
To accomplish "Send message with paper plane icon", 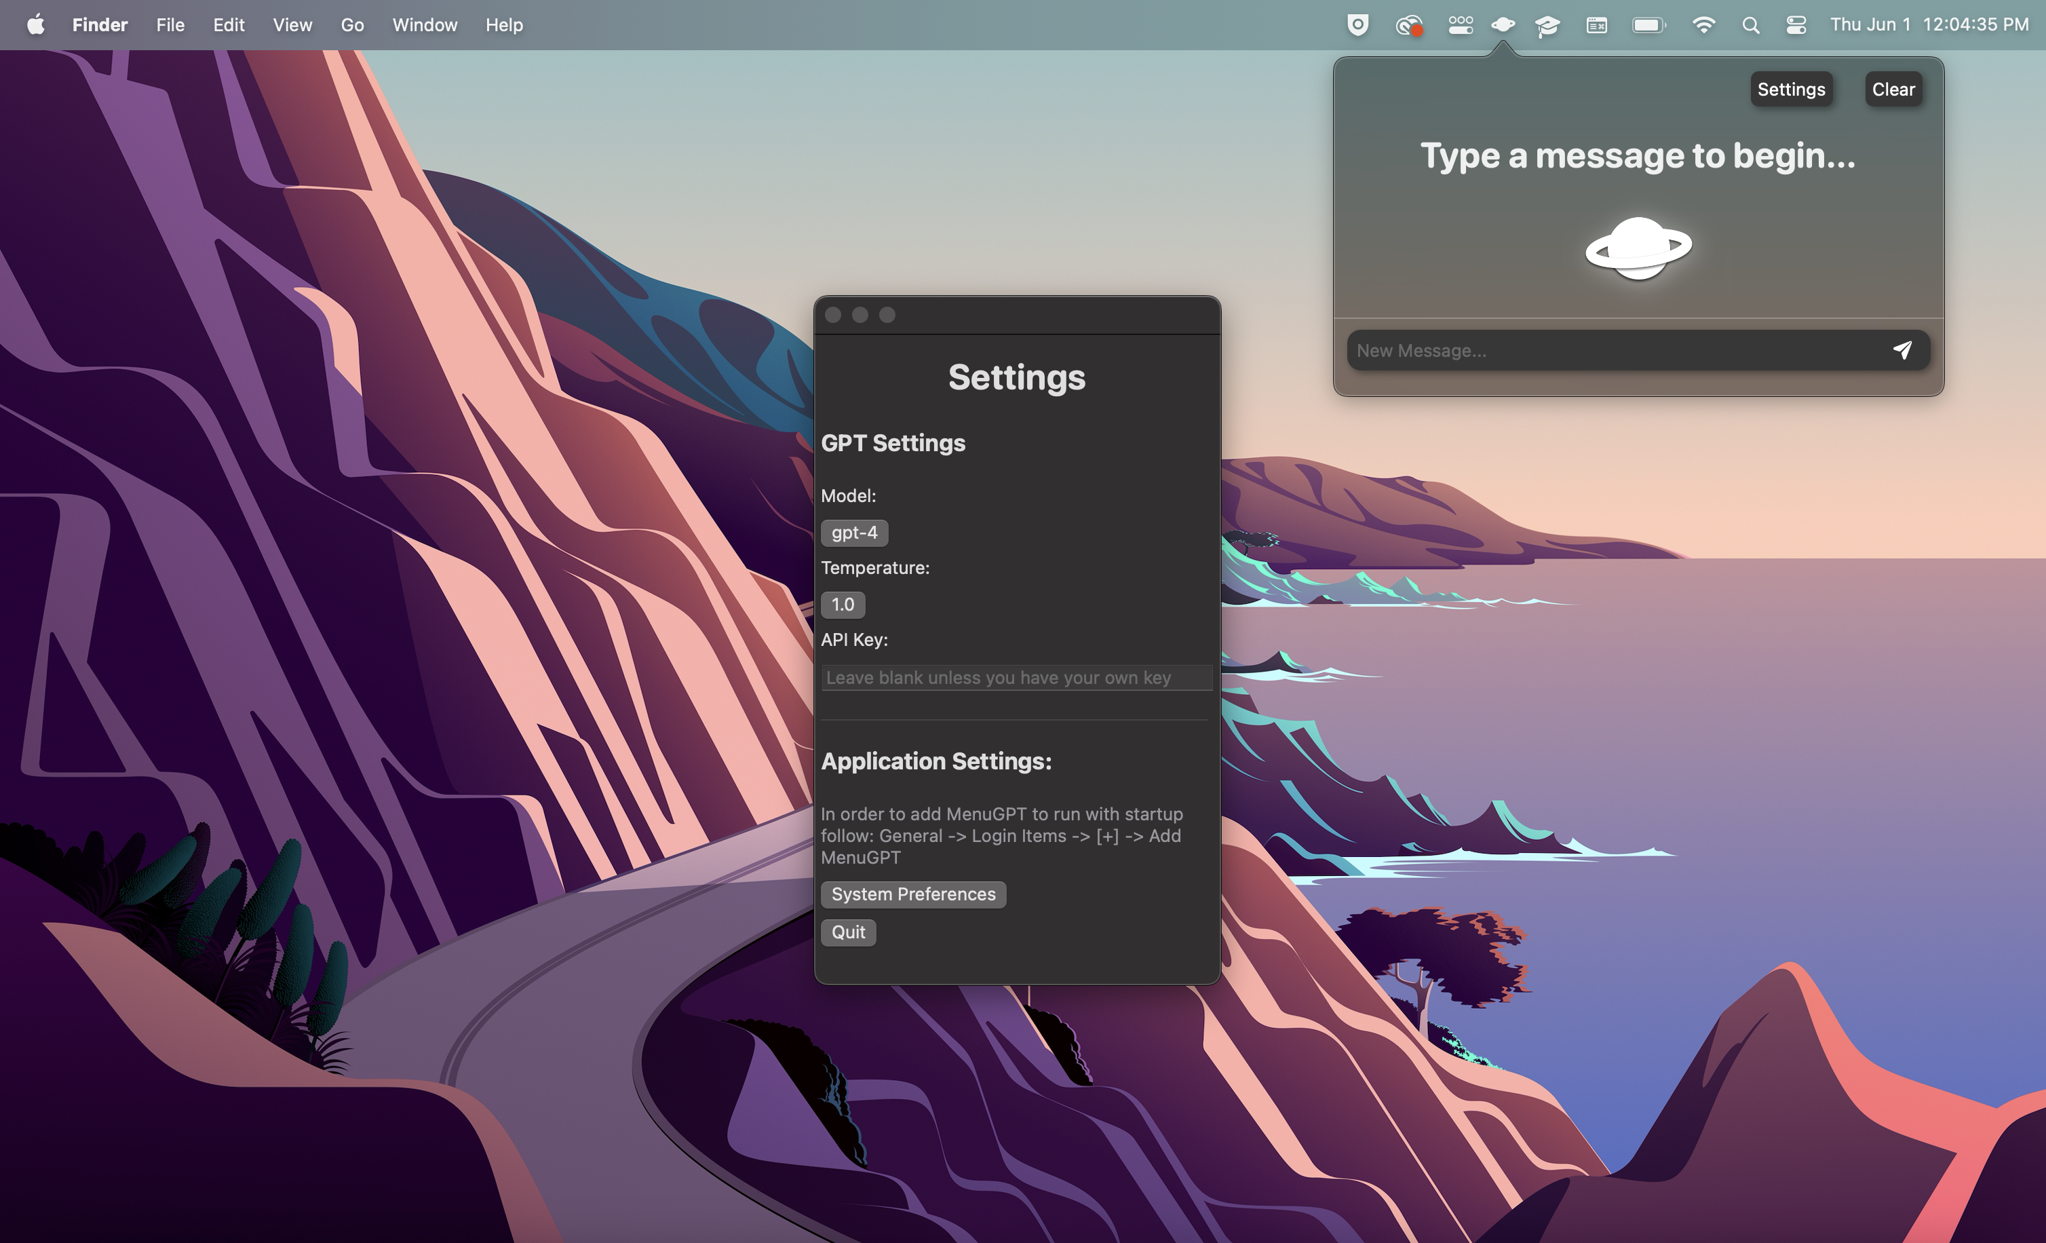I will point(1902,350).
